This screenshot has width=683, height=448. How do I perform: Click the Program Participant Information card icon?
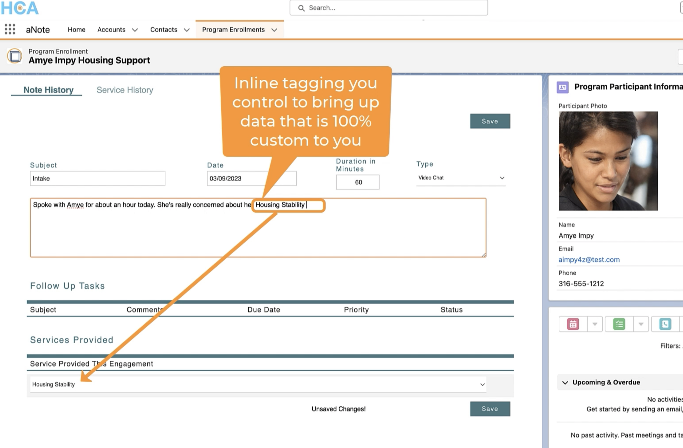563,87
